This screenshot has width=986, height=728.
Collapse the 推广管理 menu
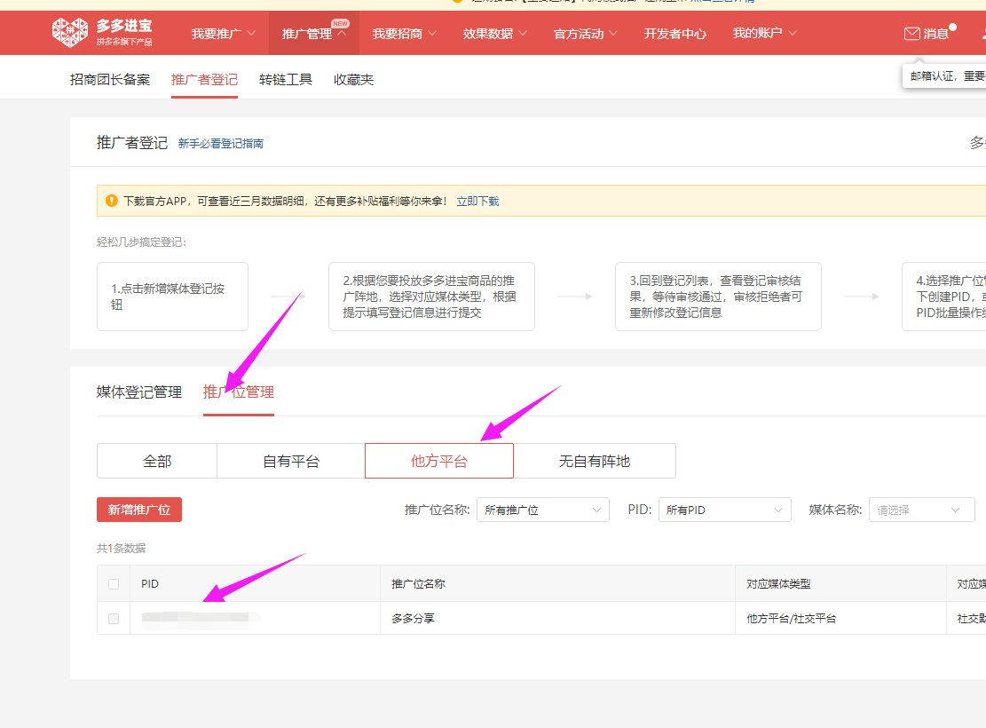tap(314, 34)
